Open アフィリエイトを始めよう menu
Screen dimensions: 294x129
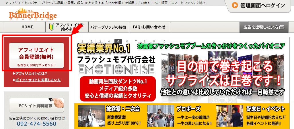click(x=67, y=27)
